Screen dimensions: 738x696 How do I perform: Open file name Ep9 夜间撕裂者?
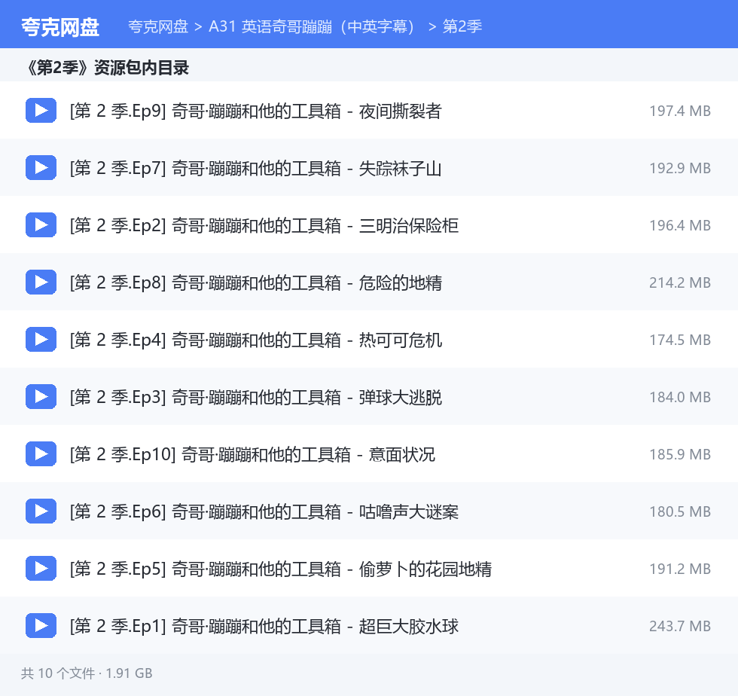pyautogui.click(x=255, y=111)
